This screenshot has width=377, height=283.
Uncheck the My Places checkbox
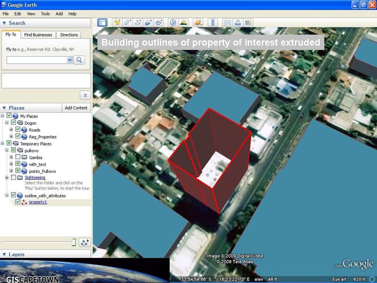point(9,116)
